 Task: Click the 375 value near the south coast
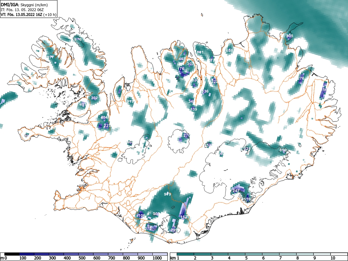[x=148, y=228]
